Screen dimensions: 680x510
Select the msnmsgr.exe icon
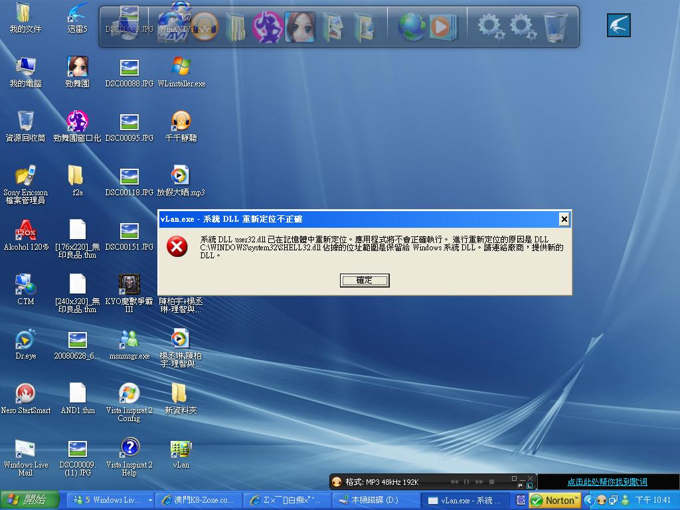point(129,345)
